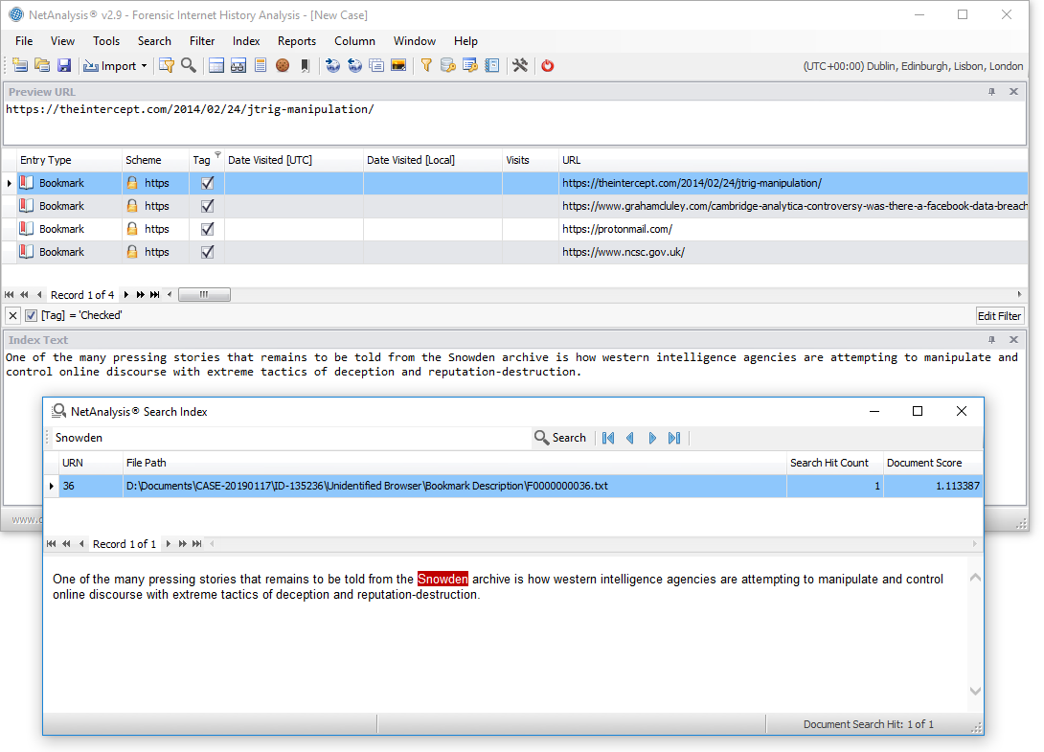This screenshot has height=752, width=1044.
Task: Click the Snowden search input field
Action: pos(290,438)
